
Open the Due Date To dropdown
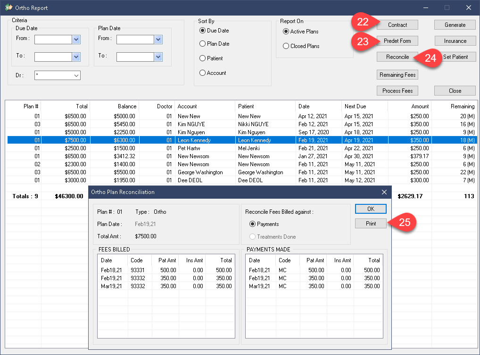[76, 57]
